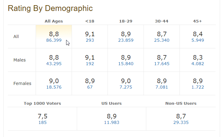Open the 18.576 female voters link
The image size is (224, 137).
(x=54, y=87)
